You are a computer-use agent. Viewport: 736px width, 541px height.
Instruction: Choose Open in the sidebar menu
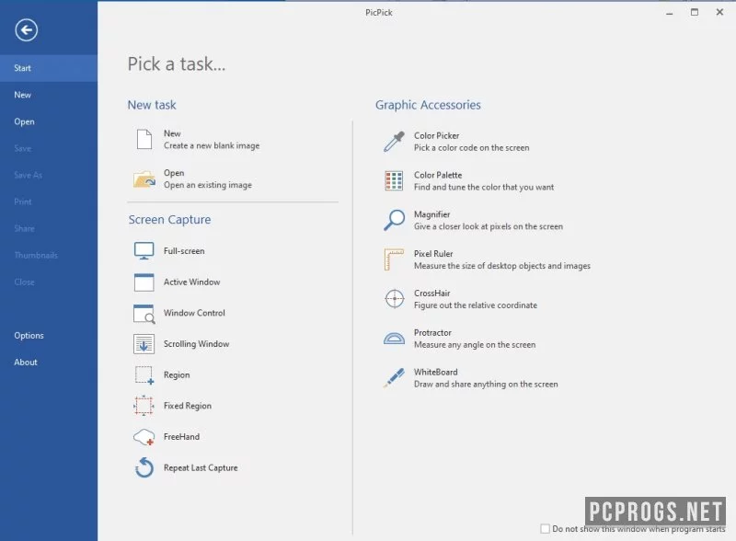[x=49, y=121]
